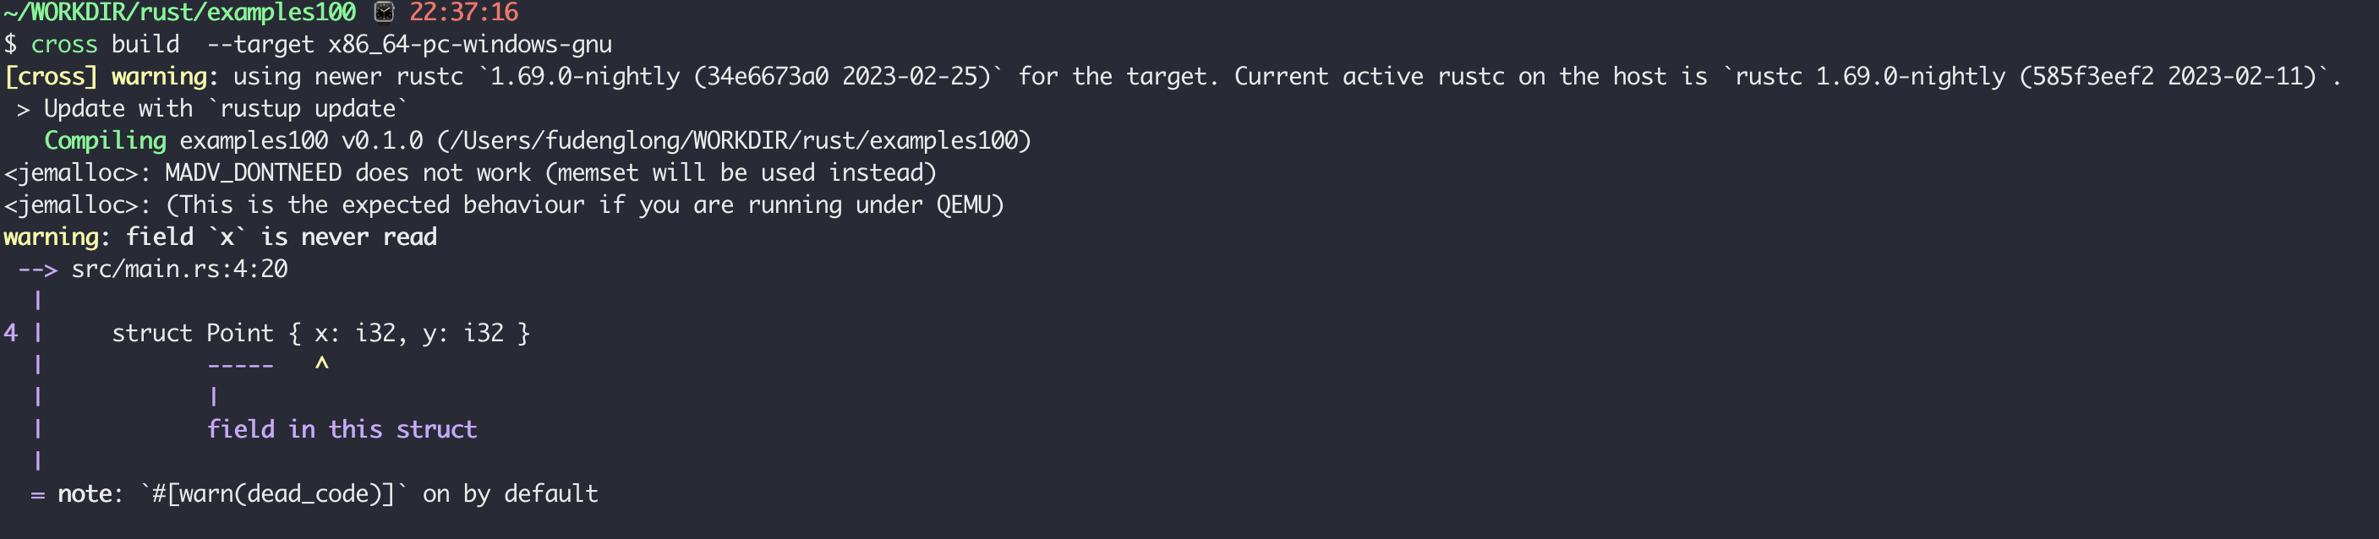
Task: Click the "QEMU" word in the jemalloc line
Action: (x=969, y=205)
